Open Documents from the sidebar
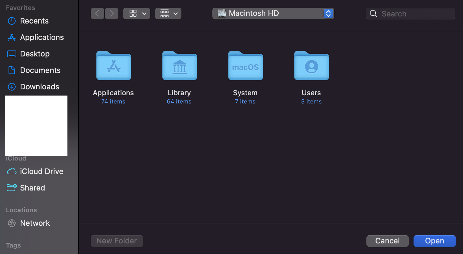Viewport: 463px width, 254px height. click(x=40, y=70)
